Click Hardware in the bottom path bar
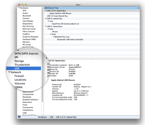 click(x=42, y=117)
